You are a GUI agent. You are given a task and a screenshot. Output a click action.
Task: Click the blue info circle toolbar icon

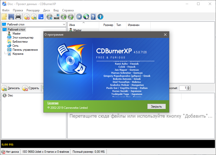coord(100,17)
